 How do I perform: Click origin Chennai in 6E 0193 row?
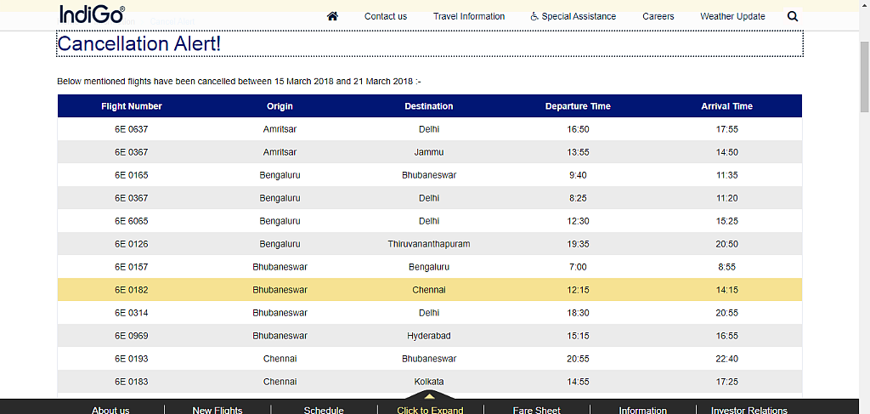280,359
